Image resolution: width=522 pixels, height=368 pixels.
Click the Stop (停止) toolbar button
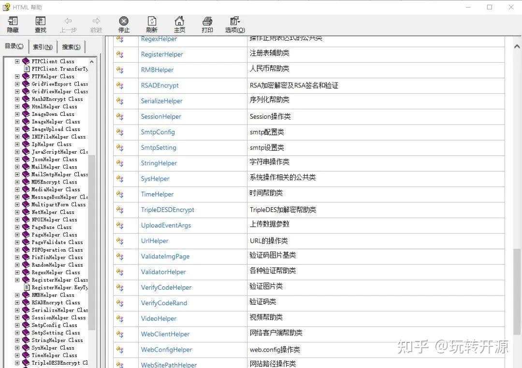[124, 25]
